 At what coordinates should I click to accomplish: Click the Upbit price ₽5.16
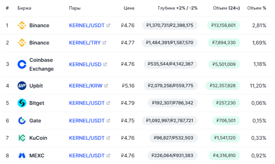tap(128, 86)
